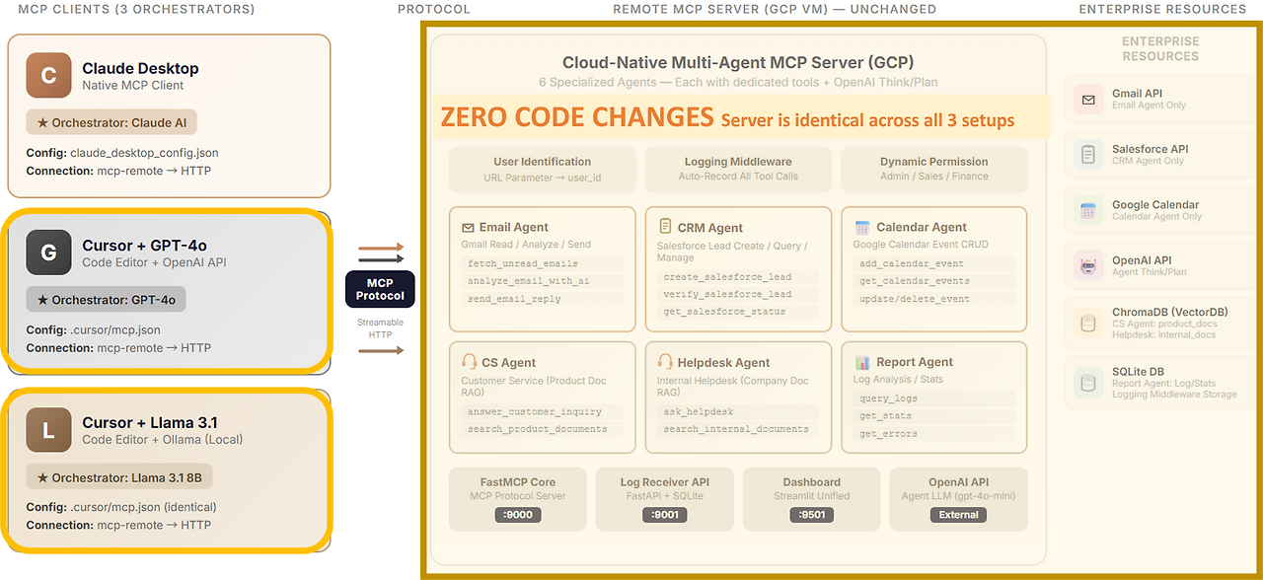Click the answer_customer_inquiry tool entry
This screenshot has height=580, width=1263.
pos(543,412)
